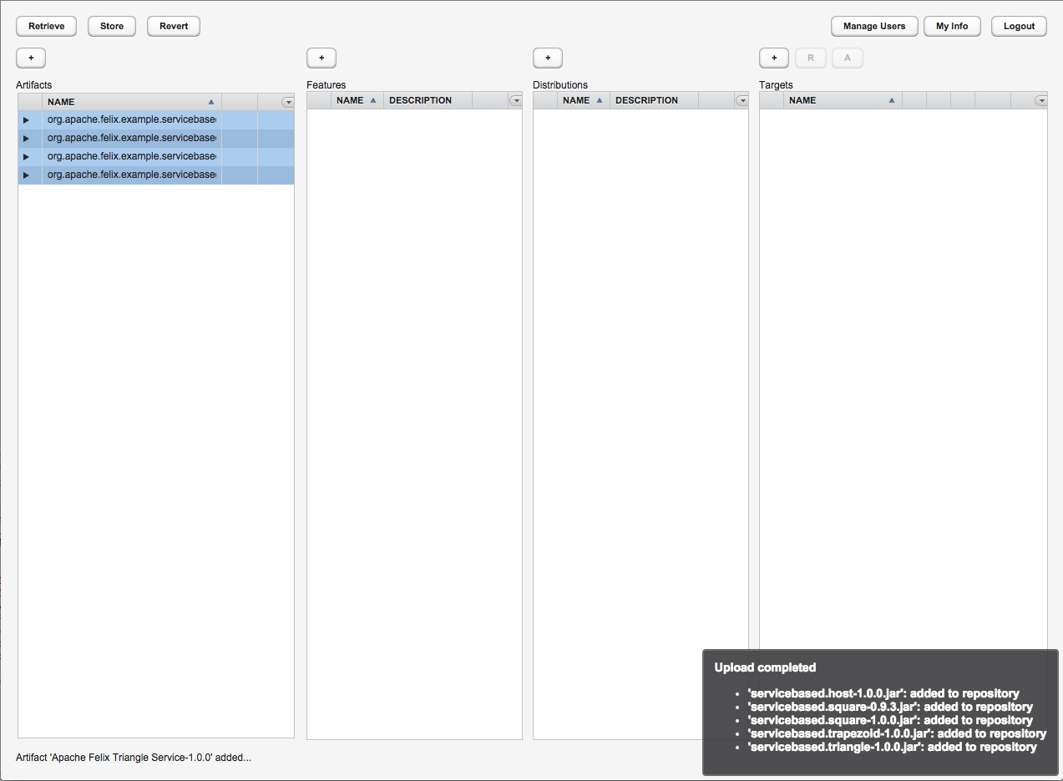Click the add distribution plus button
Screen dimensions: 1063x781
tap(548, 58)
